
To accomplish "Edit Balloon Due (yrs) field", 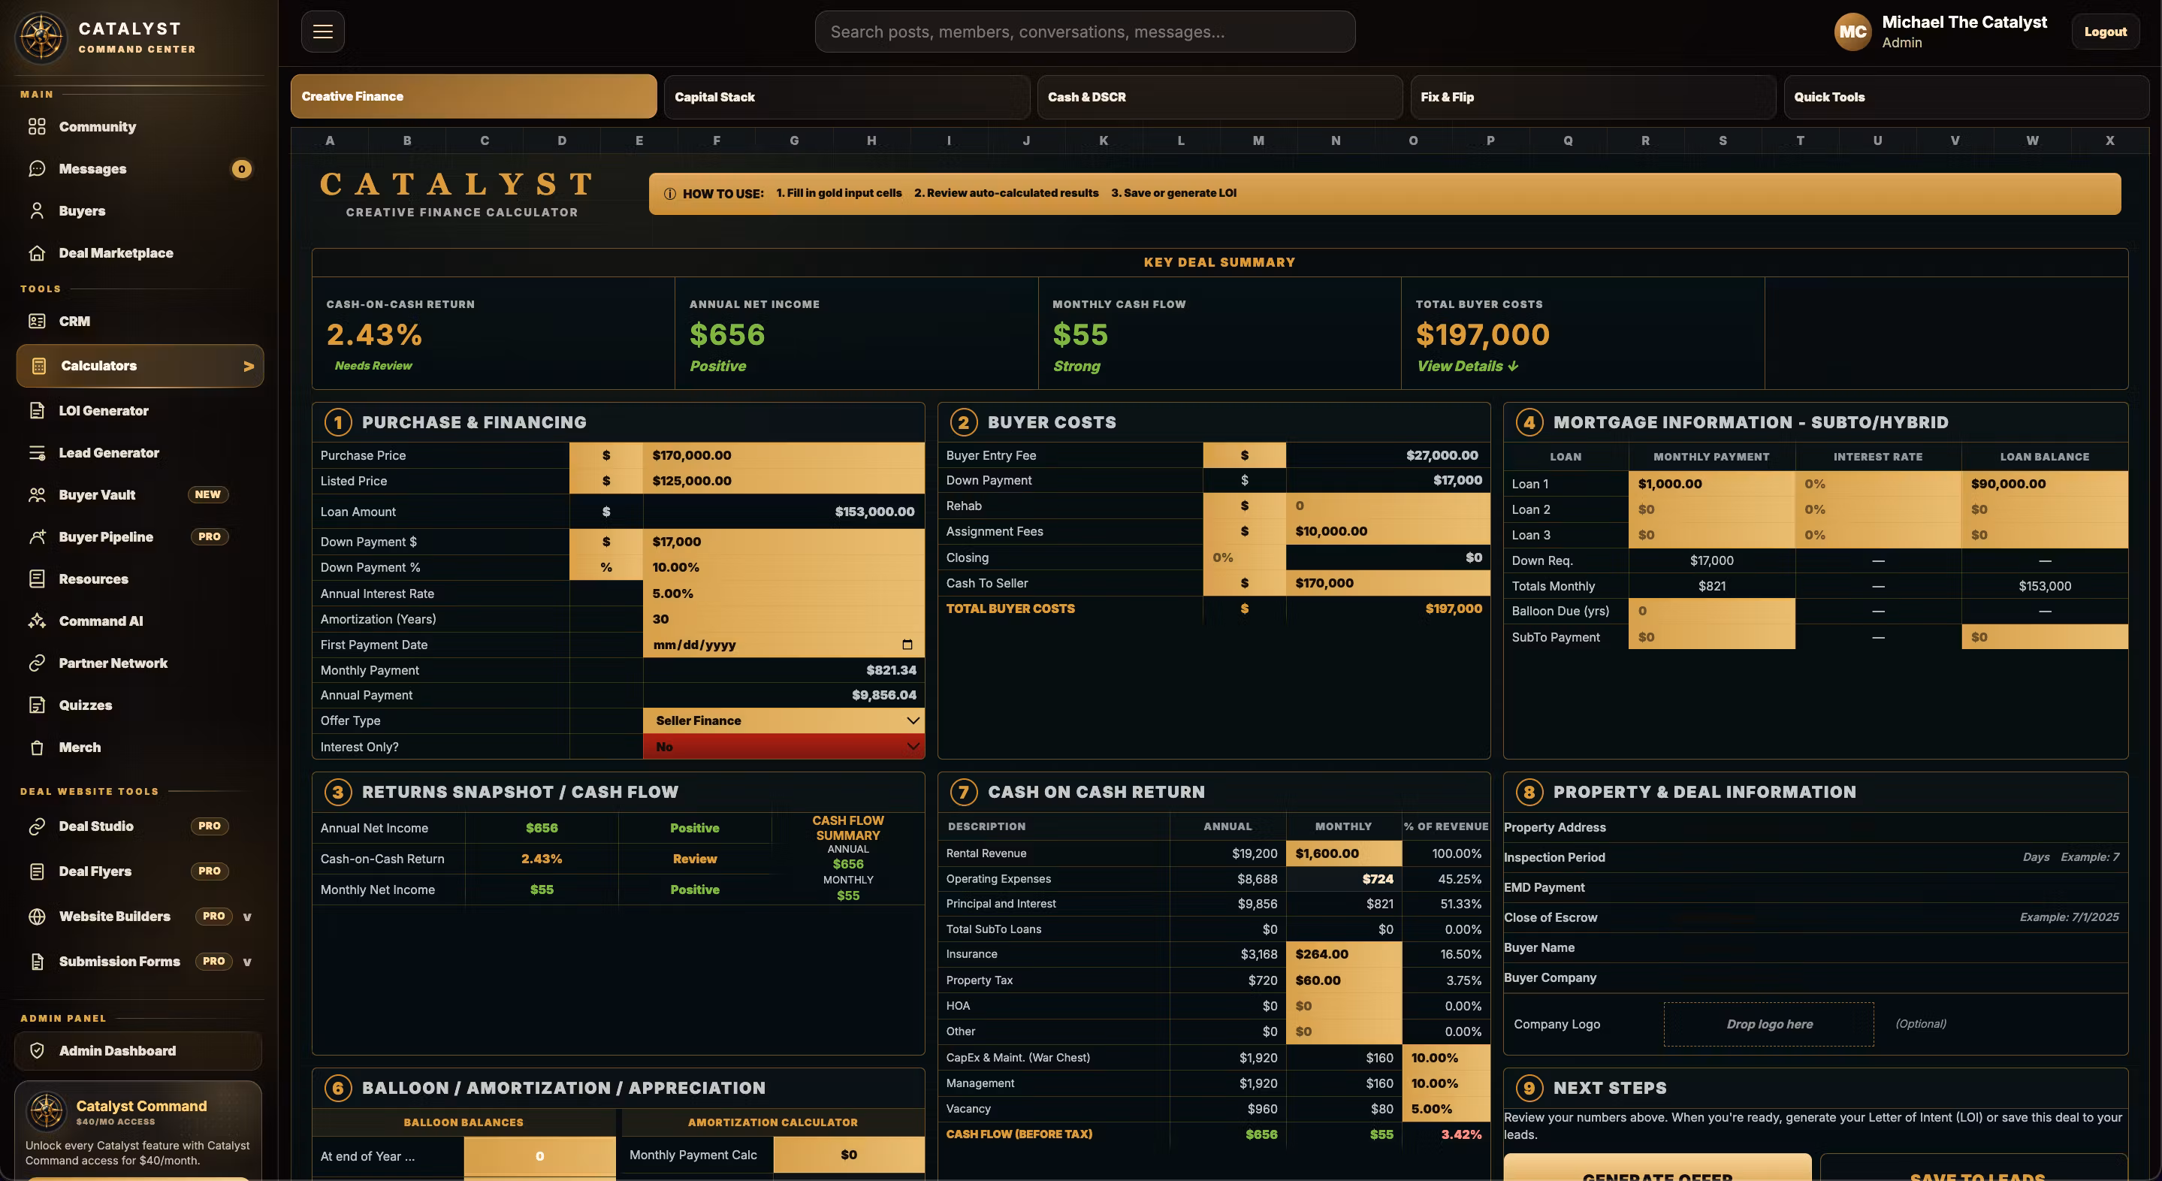I will pyautogui.click(x=1711, y=611).
